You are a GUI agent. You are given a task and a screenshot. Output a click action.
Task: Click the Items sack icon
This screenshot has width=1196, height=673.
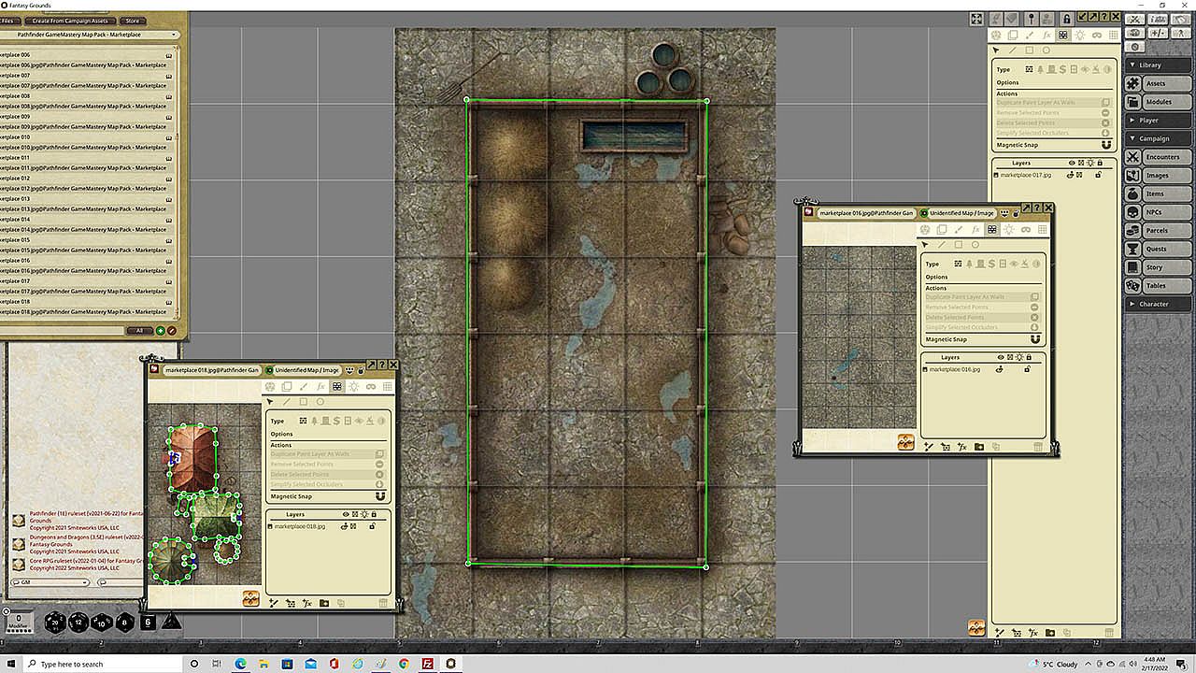(1132, 193)
